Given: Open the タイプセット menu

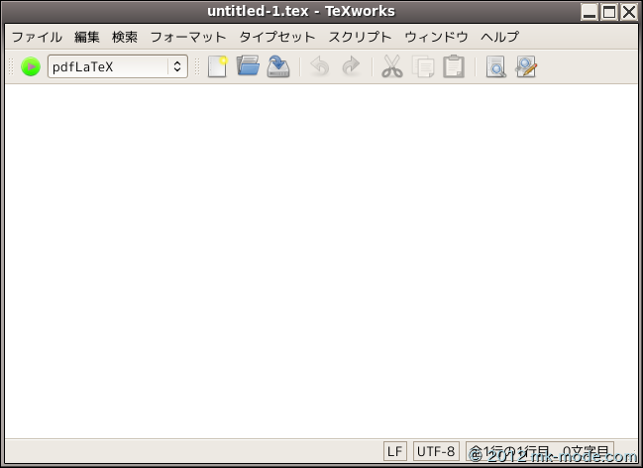Looking at the screenshot, I should [276, 37].
